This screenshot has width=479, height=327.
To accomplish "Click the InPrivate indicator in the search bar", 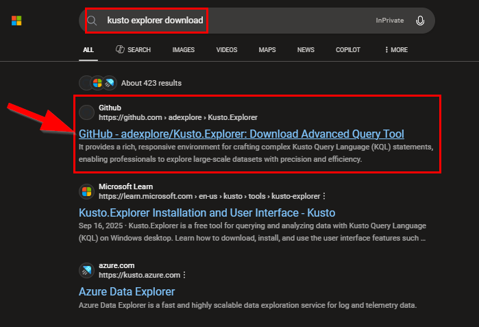I will click(389, 21).
